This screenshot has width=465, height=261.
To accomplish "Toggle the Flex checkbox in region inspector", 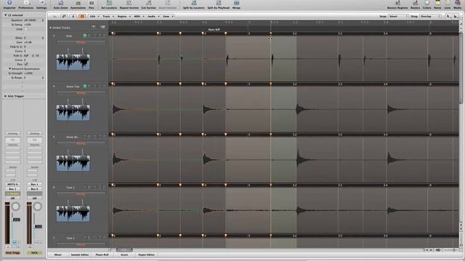I will pyautogui.click(x=26, y=65).
